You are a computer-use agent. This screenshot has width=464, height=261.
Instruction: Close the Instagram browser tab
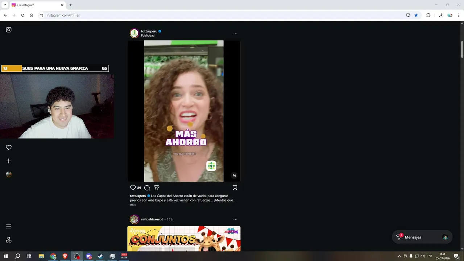(x=62, y=5)
